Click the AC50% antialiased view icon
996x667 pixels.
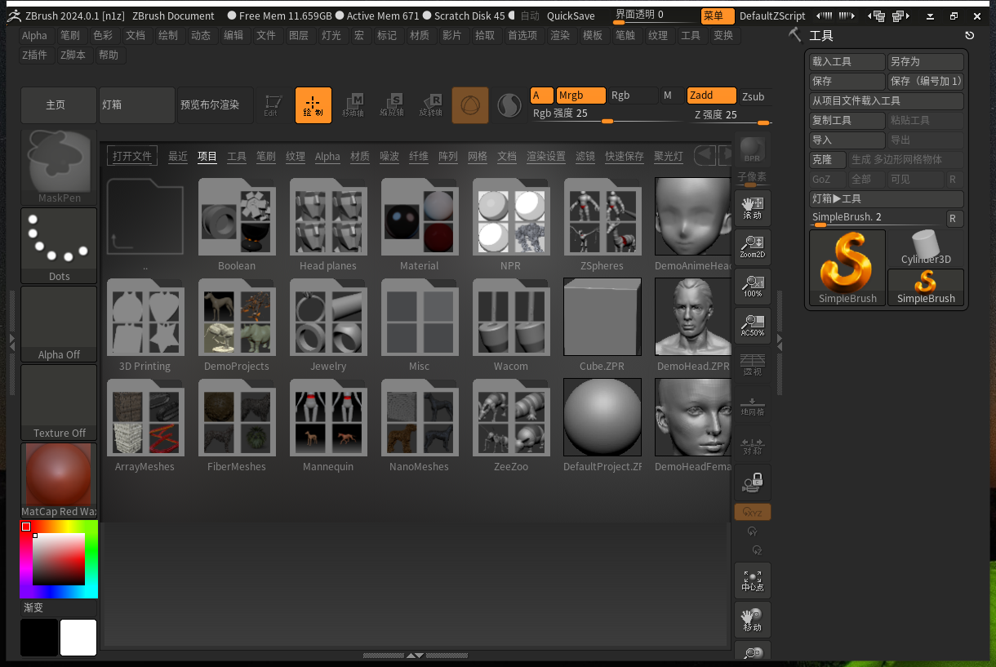(x=752, y=325)
